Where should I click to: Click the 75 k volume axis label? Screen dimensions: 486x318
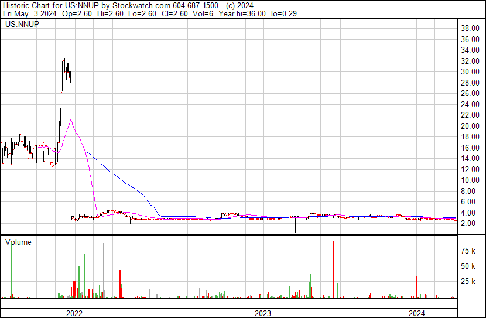click(x=468, y=251)
